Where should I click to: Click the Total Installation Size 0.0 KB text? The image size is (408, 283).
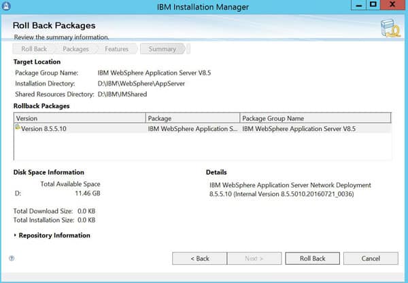(x=54, y=220)
